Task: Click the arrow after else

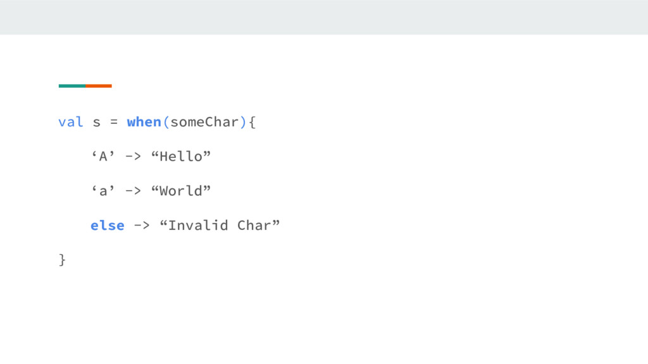Action: pos(141,226)
